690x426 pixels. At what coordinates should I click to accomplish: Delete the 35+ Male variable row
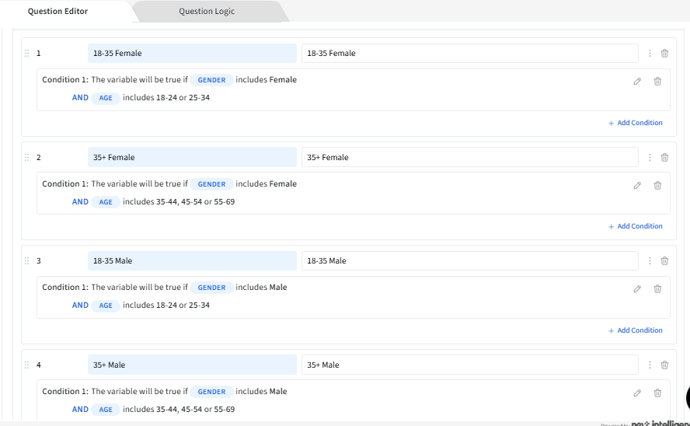[x=664, y=365]
